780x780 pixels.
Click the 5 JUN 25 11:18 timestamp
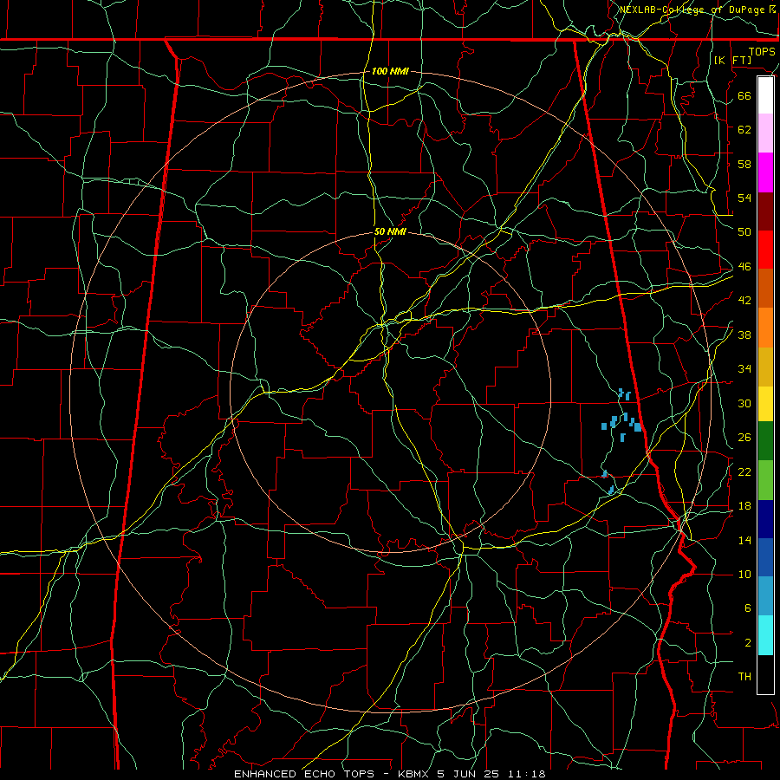(491, 774)
